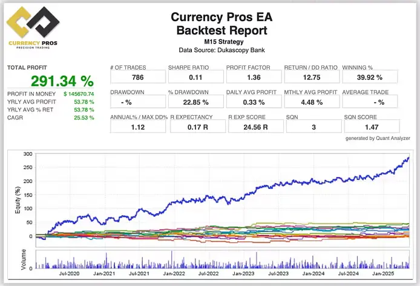
Task: Select the % Drawdown value 22.85 %
Action: coord(195,102)
